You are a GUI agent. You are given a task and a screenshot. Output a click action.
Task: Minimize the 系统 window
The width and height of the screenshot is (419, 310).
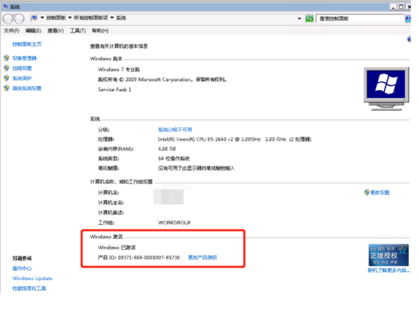[393, 7]
